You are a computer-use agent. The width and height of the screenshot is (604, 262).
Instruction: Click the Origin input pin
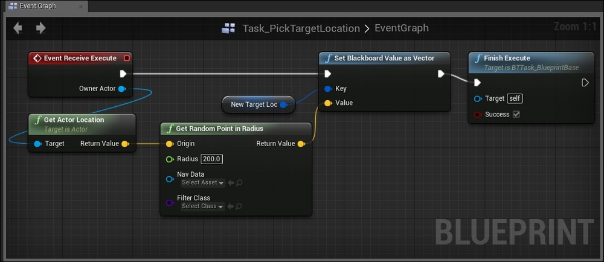coord(170,144)
